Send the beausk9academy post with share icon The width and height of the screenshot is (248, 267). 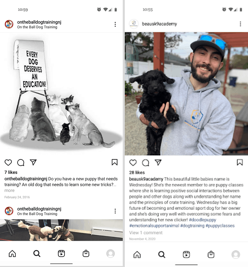(158, 162)
